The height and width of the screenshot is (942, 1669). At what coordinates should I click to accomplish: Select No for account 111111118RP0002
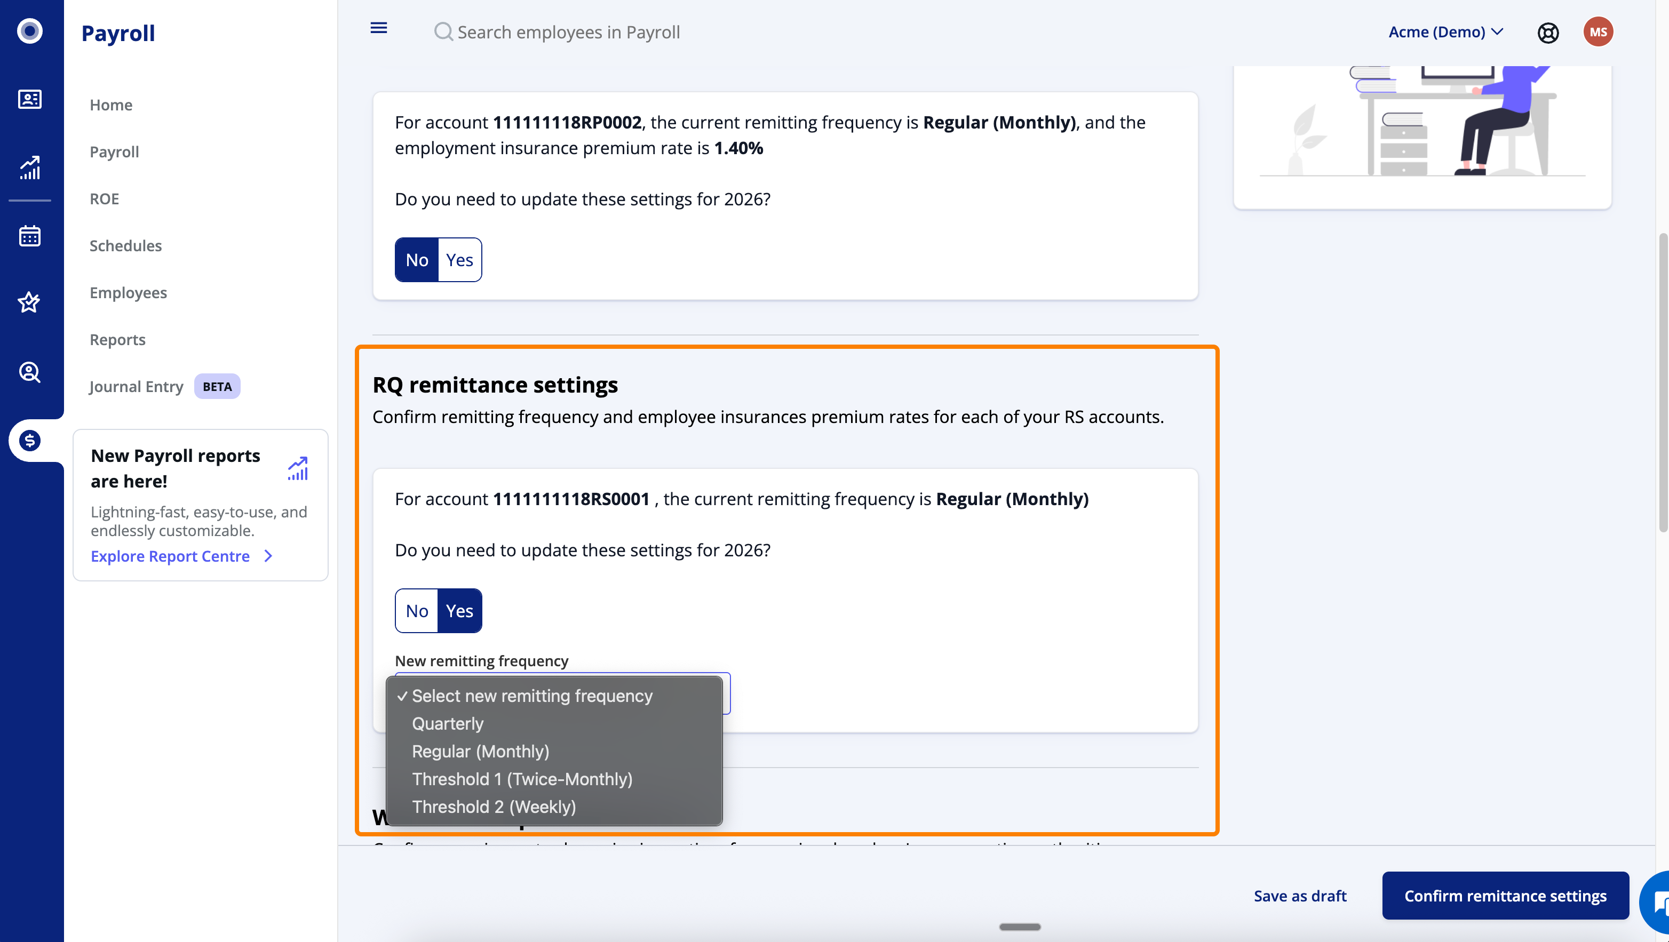click(417, 260)
